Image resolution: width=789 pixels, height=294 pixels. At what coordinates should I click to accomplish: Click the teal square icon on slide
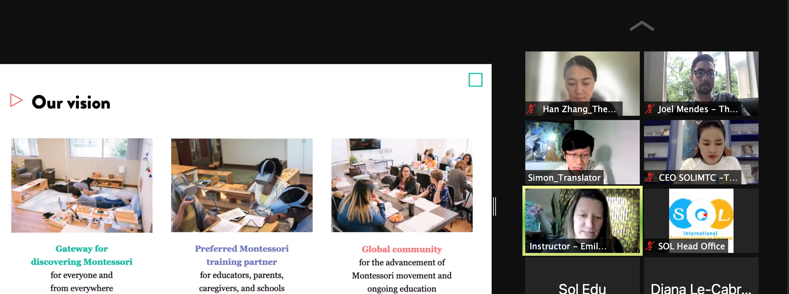click(x=475, y=80)
